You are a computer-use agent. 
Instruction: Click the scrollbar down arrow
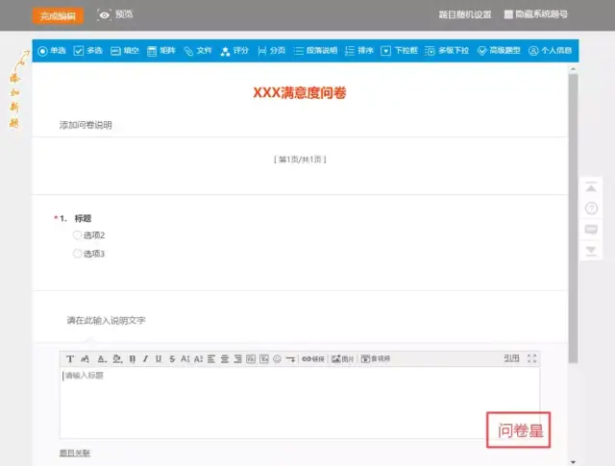(573, 462)
